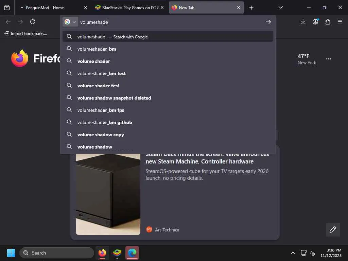Image resolution: width=348 pixels, height=261 pixels.
Task: Select 'volume shadow copy' suggestion
Action: pos(168,135)
